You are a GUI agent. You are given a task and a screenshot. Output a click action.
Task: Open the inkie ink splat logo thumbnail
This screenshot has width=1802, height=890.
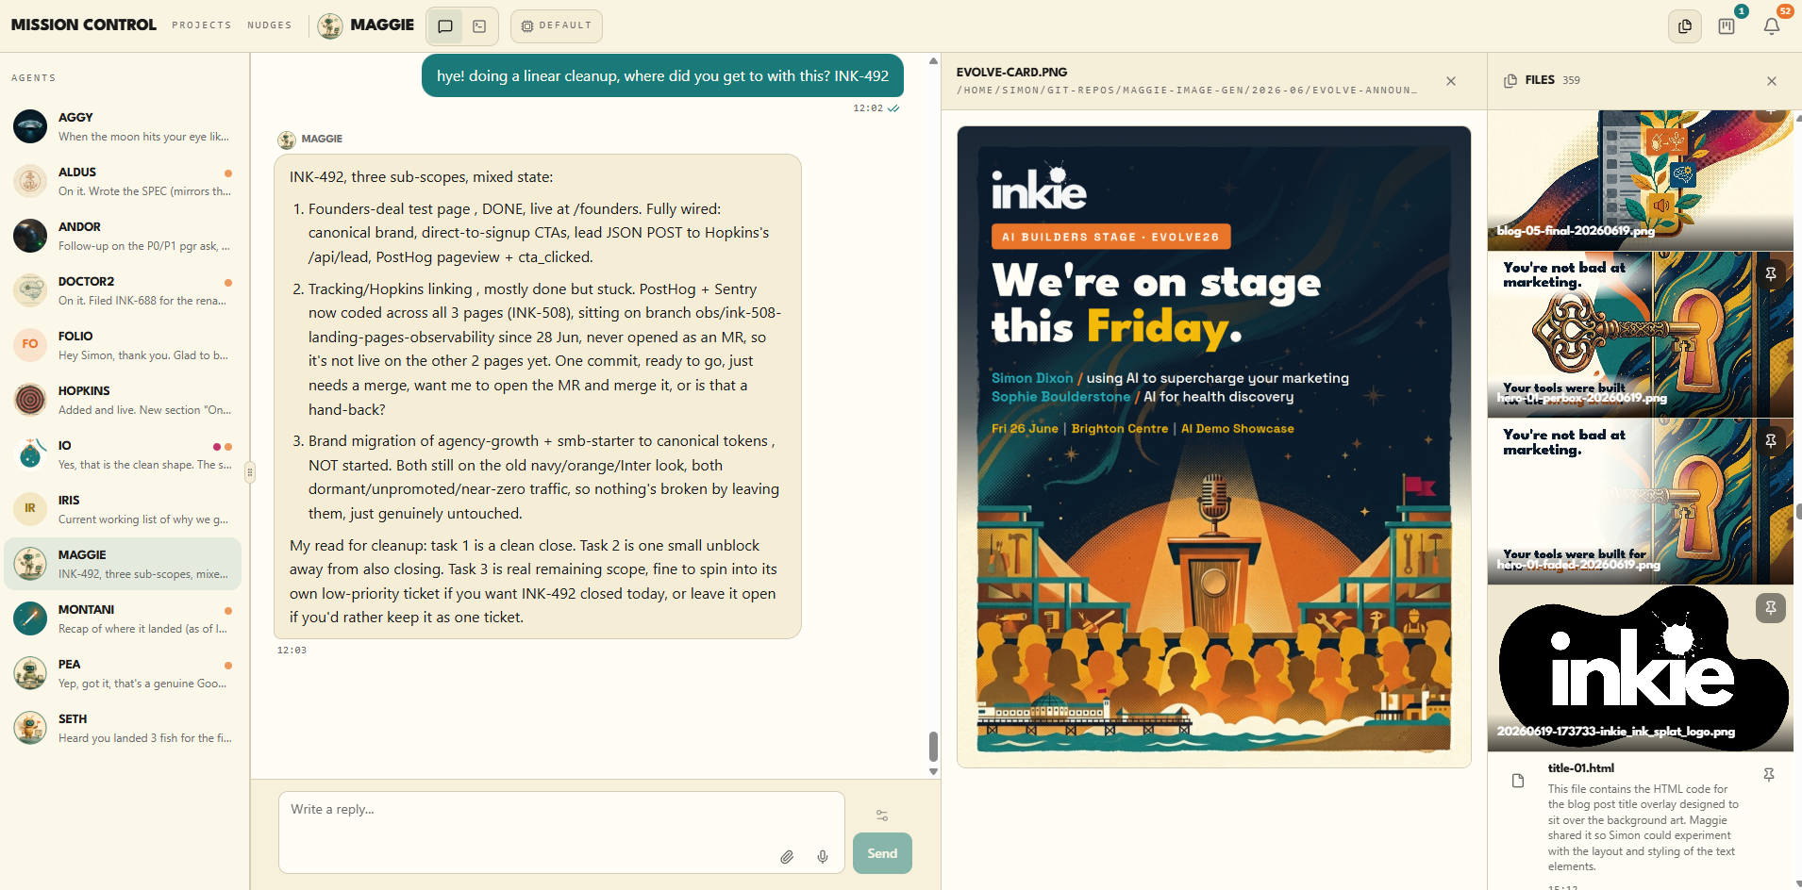click(1641, 668)
